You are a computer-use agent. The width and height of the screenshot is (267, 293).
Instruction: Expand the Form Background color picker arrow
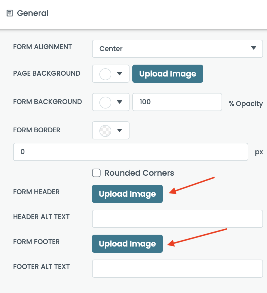point(120,102)
